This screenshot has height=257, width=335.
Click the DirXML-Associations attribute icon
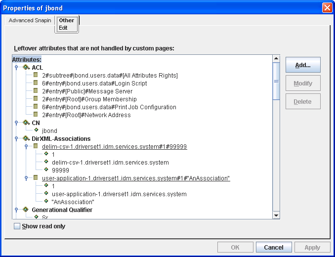[26, 139]
